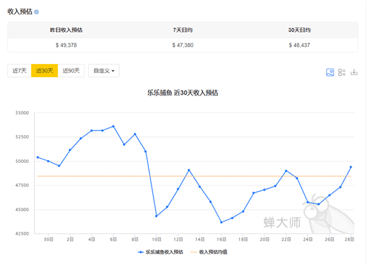The height and width of the screenshot is (267, 368).
Task: Click the $ 49,378 yesterday revenue value
Action: tap(66, 45)
